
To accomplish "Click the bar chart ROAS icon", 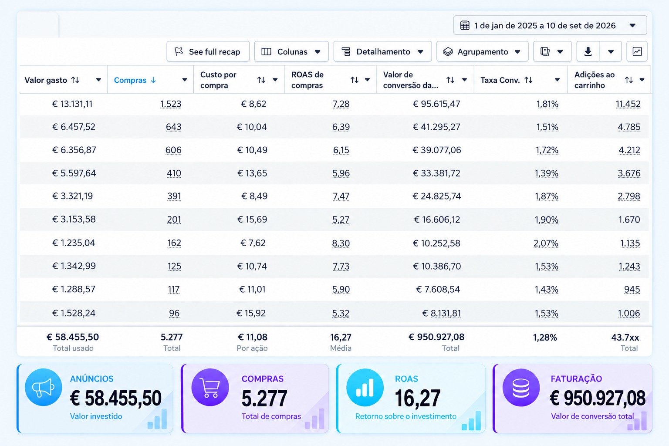I will click(365, 387).
